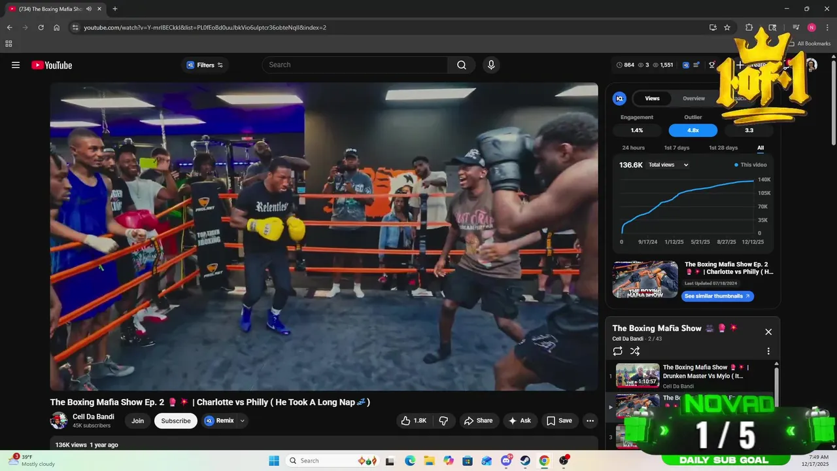The image size is (837, 471).
Task: Open a new Chrome tab
Action: point(114,9)
